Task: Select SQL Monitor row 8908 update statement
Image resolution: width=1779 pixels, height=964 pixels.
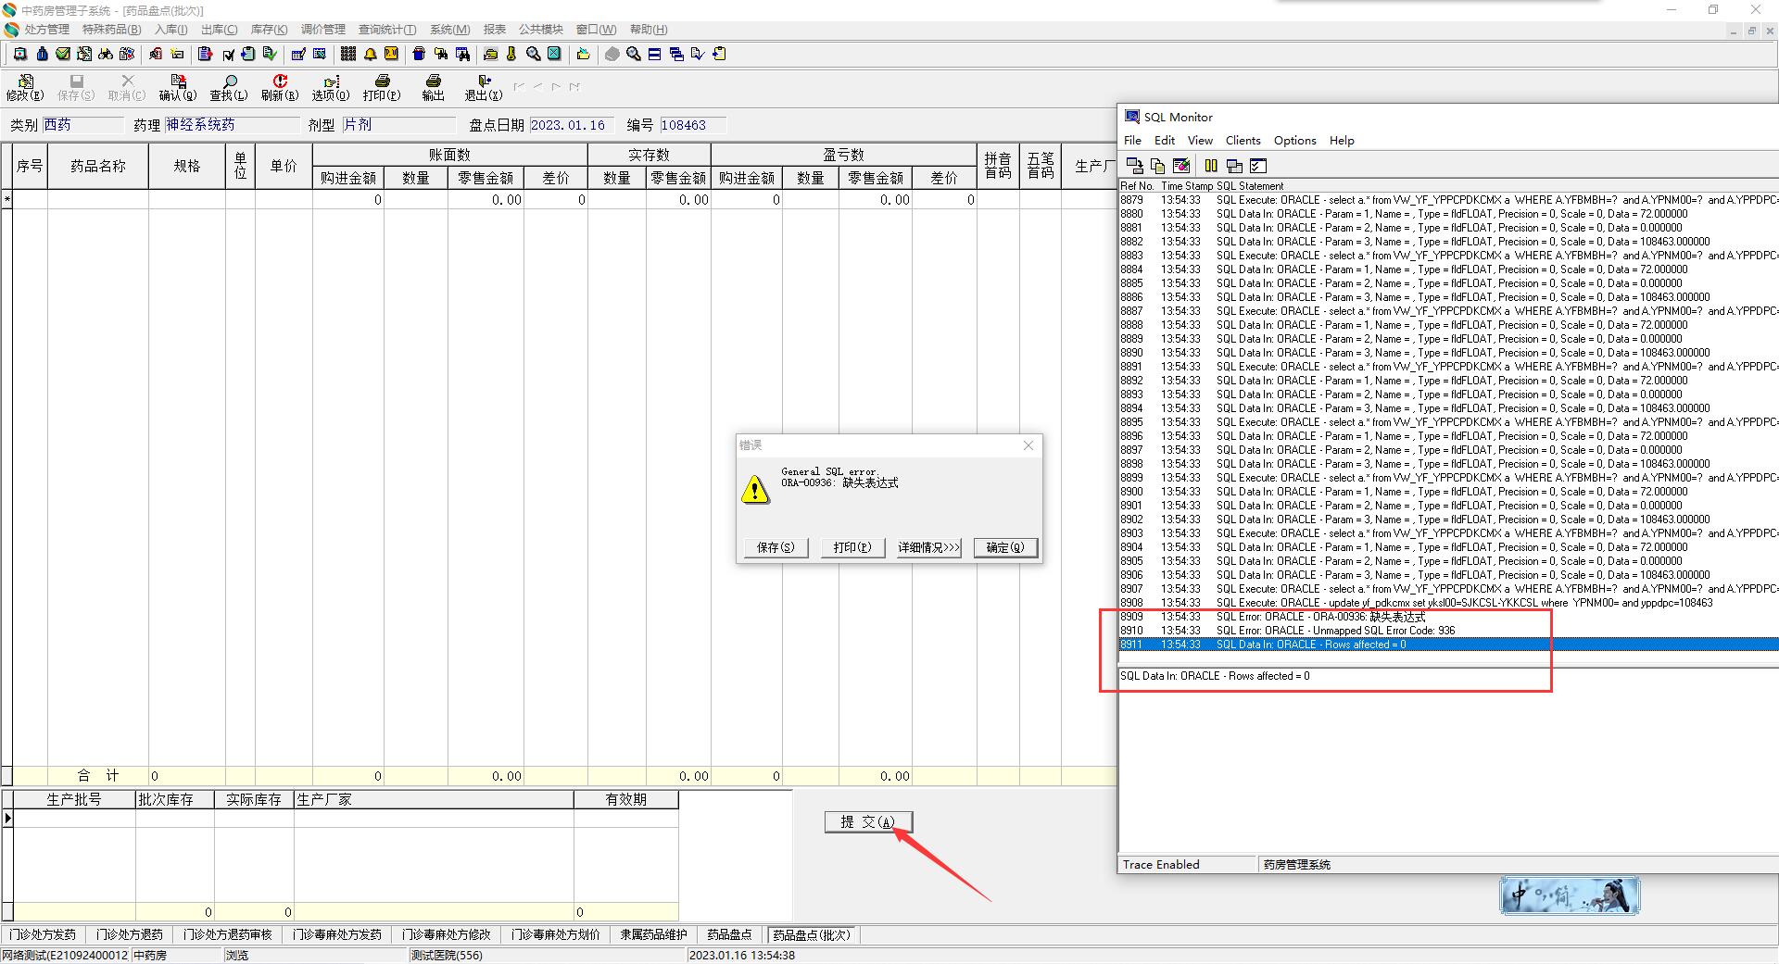Action: click(1448, 603)
